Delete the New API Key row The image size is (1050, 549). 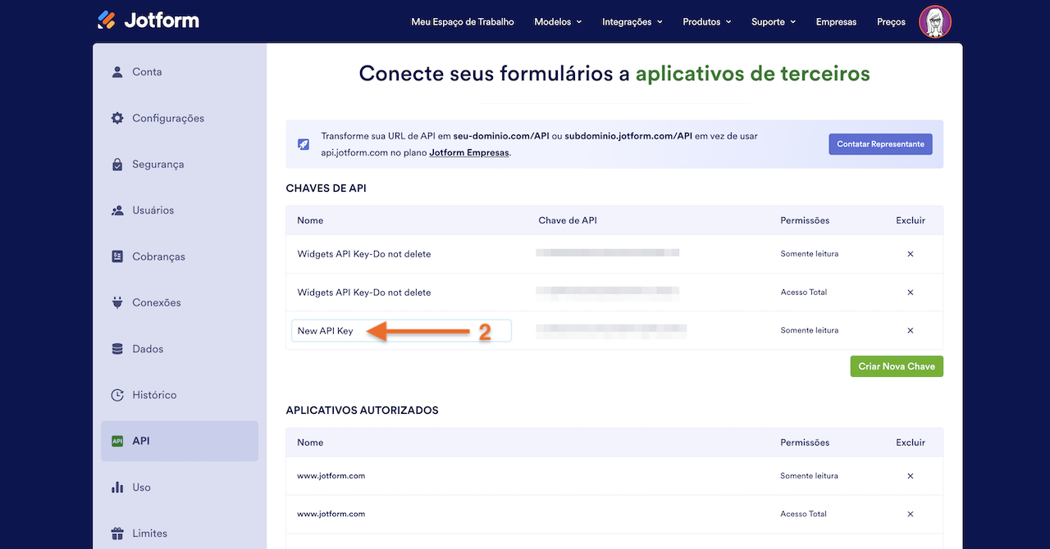pos(911,330)
